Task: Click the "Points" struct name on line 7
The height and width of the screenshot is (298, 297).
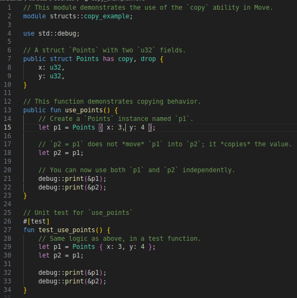Action: pyautogui.click(x=87, y=59)
